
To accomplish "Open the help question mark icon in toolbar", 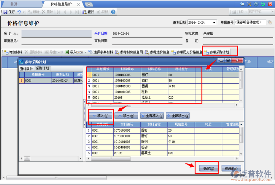I will (x=113, y=12).
